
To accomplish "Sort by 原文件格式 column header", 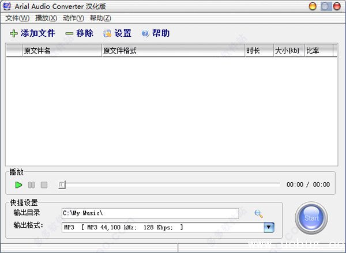I will [x=173, y=51].
